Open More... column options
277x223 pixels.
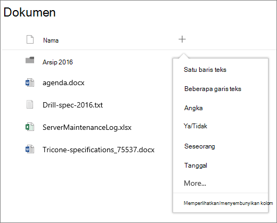195,183
